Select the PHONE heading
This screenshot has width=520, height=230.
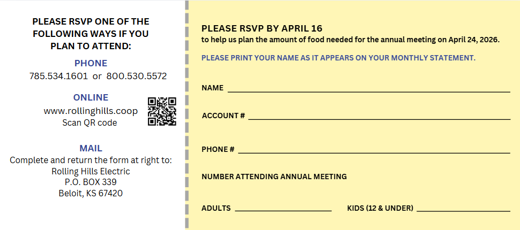[91, 63]
